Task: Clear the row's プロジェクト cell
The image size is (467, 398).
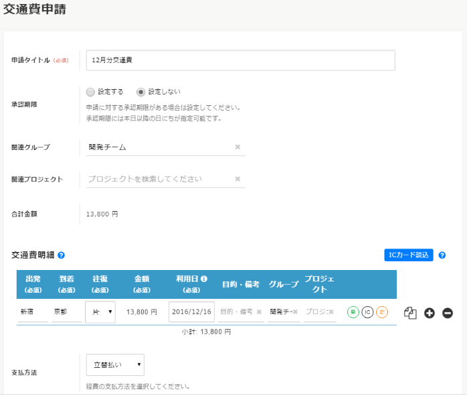Action: tap(331, 312)
